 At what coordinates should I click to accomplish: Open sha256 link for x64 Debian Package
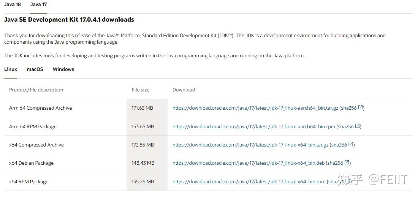(x=335, y=163)
